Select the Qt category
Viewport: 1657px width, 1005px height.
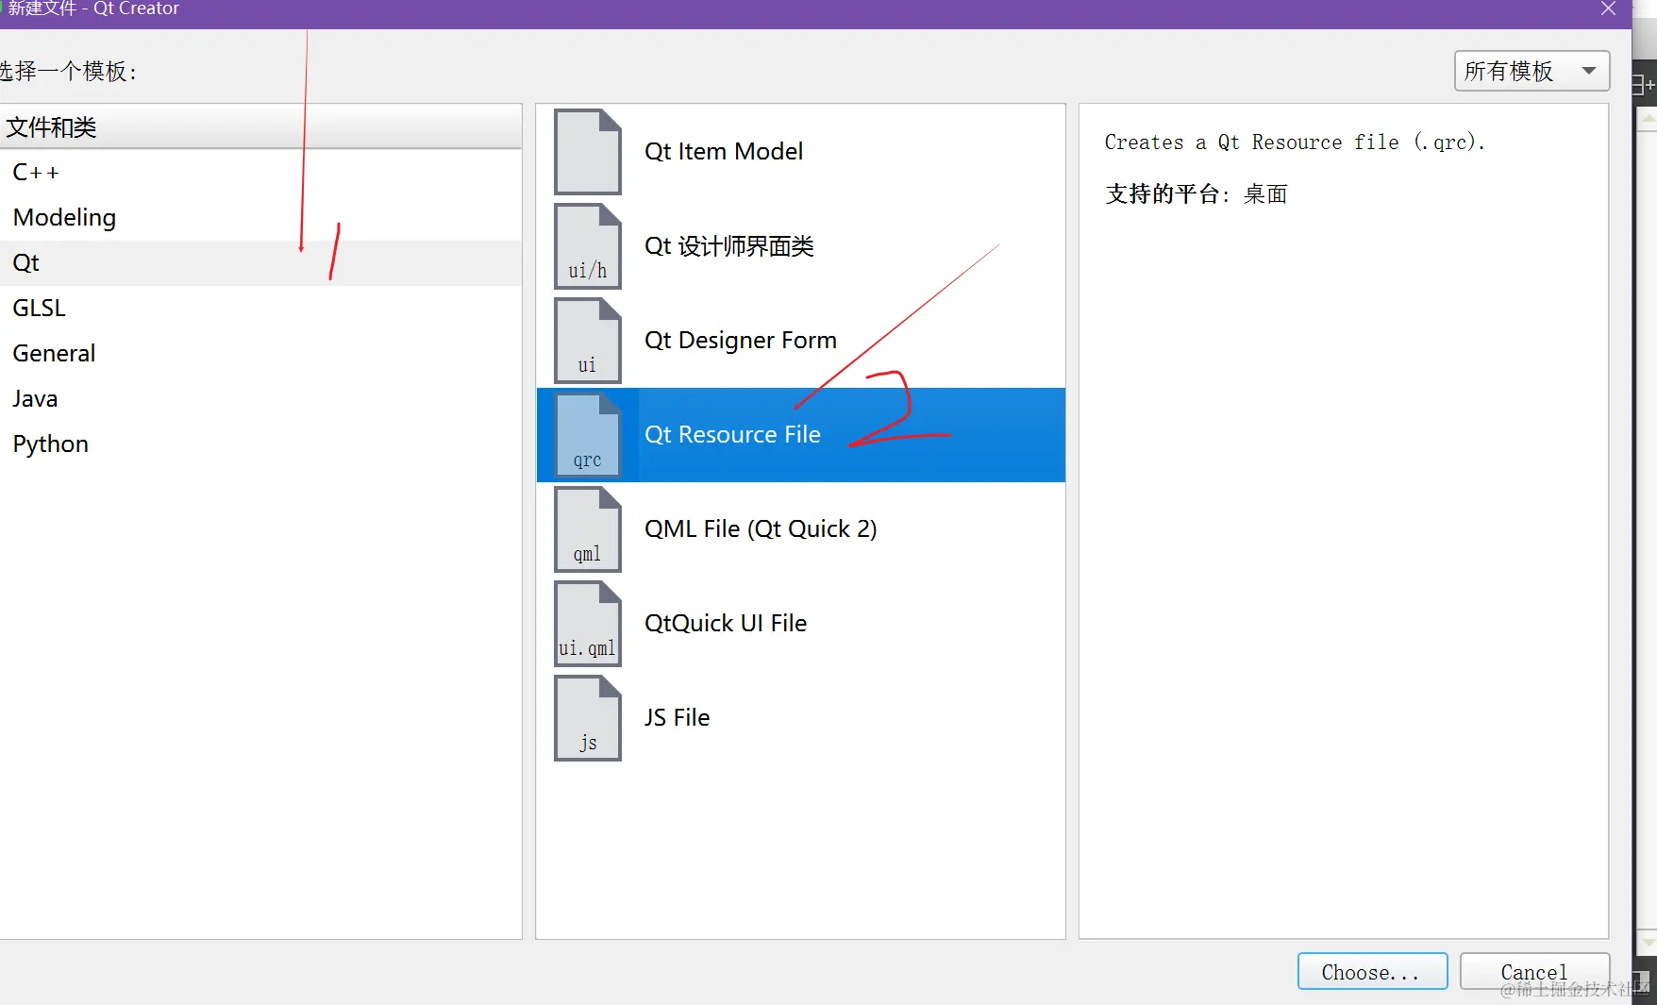(x=260, y=262)
